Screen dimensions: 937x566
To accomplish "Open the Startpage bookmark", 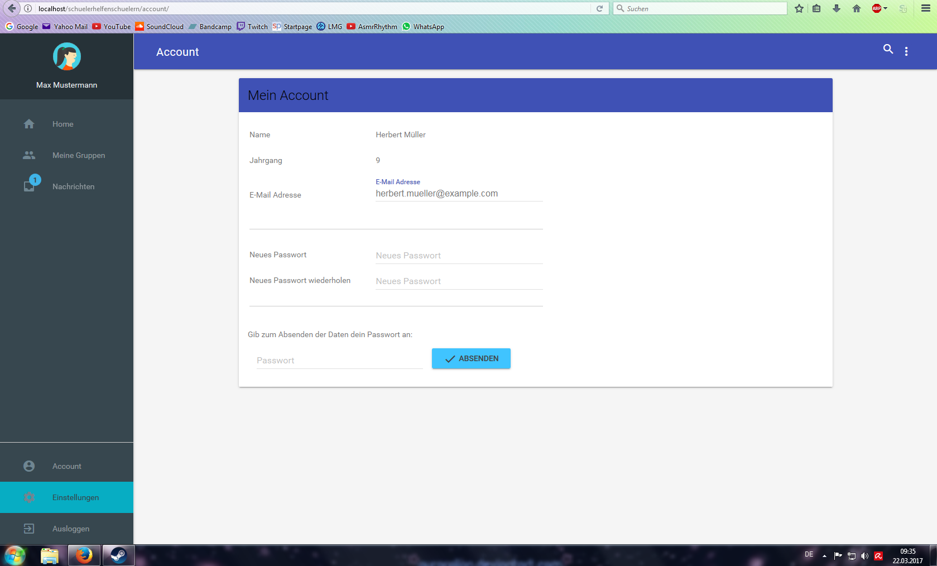I will pos(292,26).
